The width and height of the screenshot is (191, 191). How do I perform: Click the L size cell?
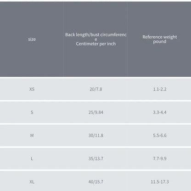(32, 158)
